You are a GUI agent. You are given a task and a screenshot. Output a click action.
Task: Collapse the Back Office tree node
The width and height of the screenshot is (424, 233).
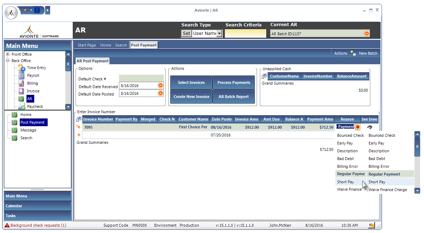click(8, 61)
